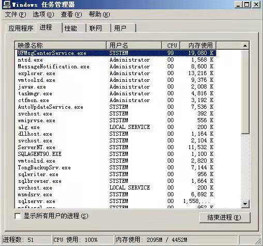
Task: Click the process list scrollbar thumb
Action: (245, 92)
